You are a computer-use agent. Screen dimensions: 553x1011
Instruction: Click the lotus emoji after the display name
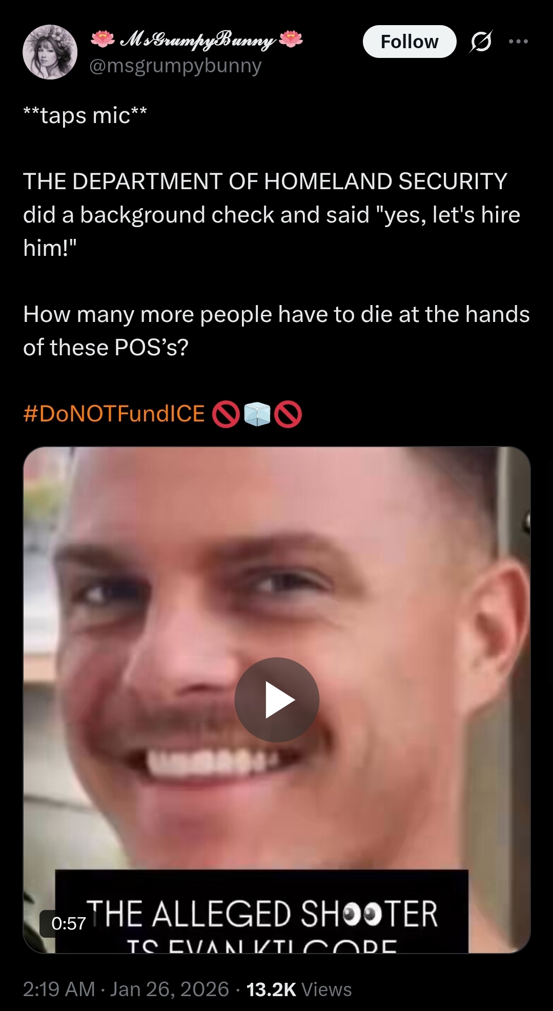click(291, 39)
